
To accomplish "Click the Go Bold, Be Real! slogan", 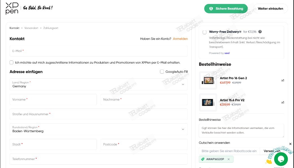I will 38,8.
